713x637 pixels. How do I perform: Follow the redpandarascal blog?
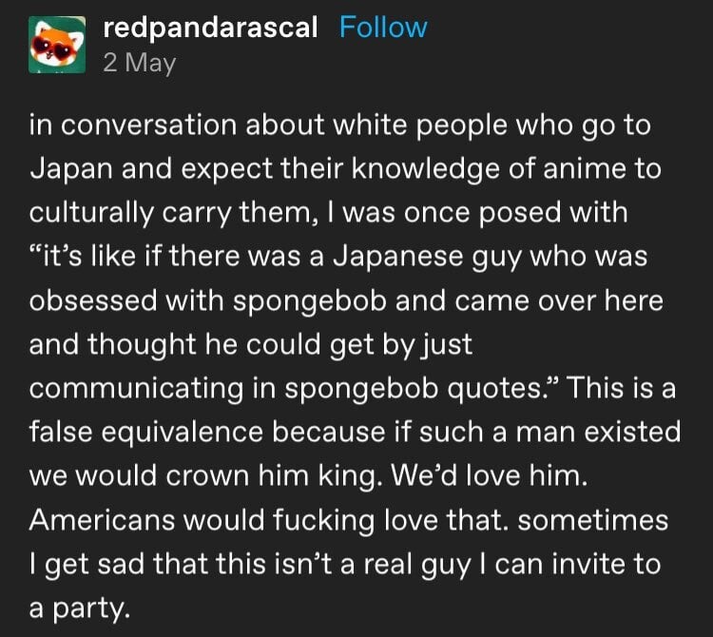point(383,28)
